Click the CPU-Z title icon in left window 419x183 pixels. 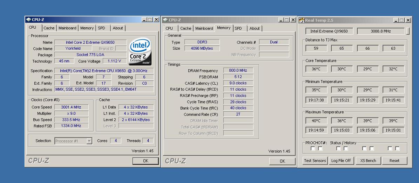(29, 20)
